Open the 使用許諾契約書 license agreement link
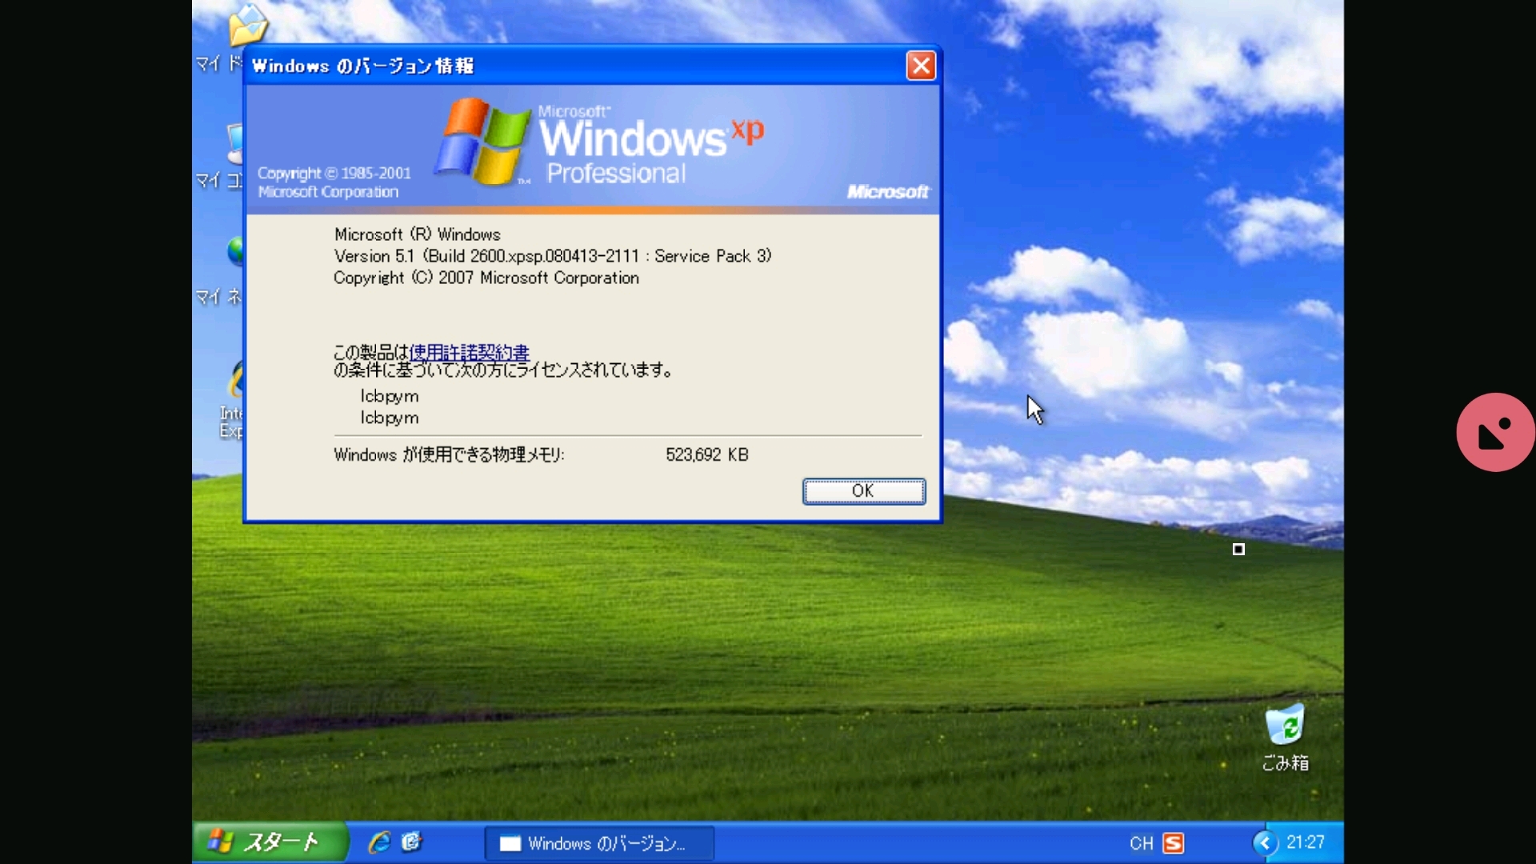1536x864 pixels. [x=469, y=352]
